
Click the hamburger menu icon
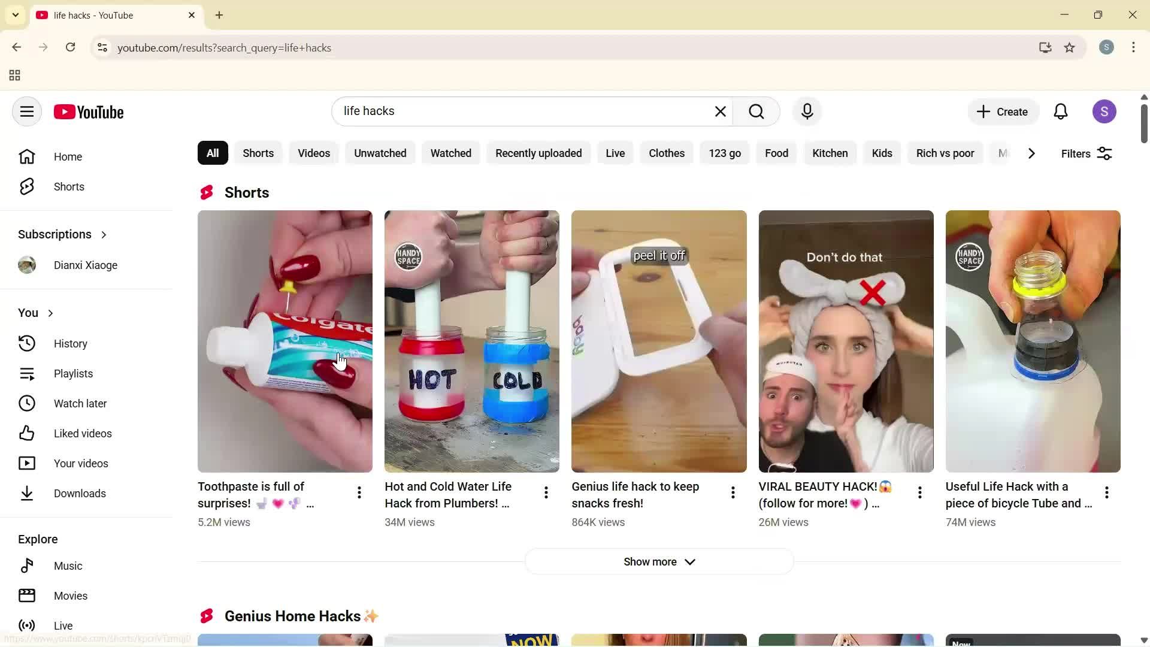click(x=26, y=111)
